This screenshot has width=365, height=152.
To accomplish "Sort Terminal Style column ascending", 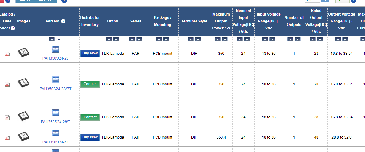I will 198,39.
